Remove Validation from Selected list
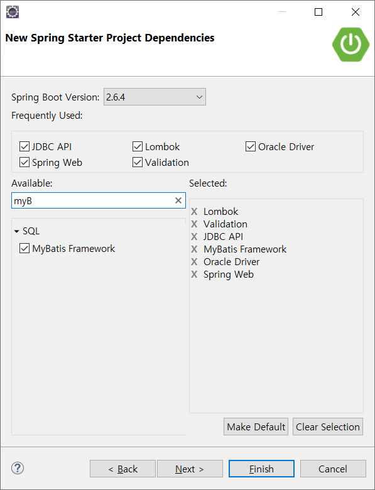The image size is (375, 490). pos(194,224)
